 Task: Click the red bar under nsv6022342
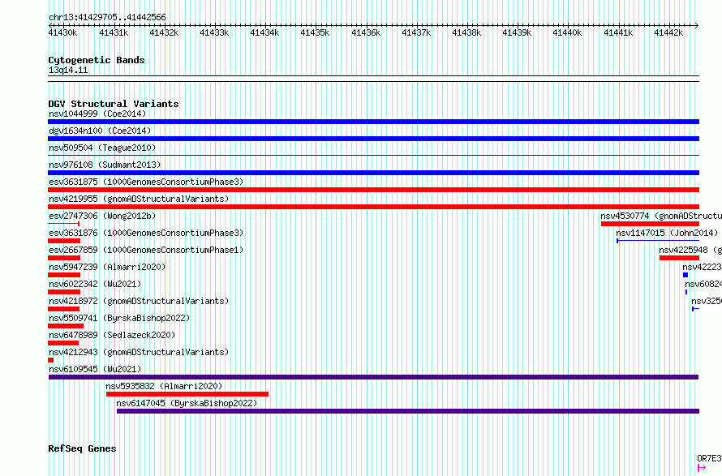[x=64, y=292]
